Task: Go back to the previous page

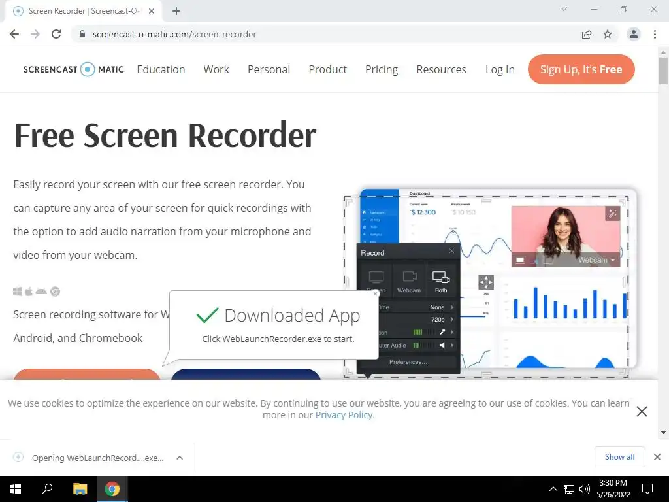Action: tap(14, 34)
